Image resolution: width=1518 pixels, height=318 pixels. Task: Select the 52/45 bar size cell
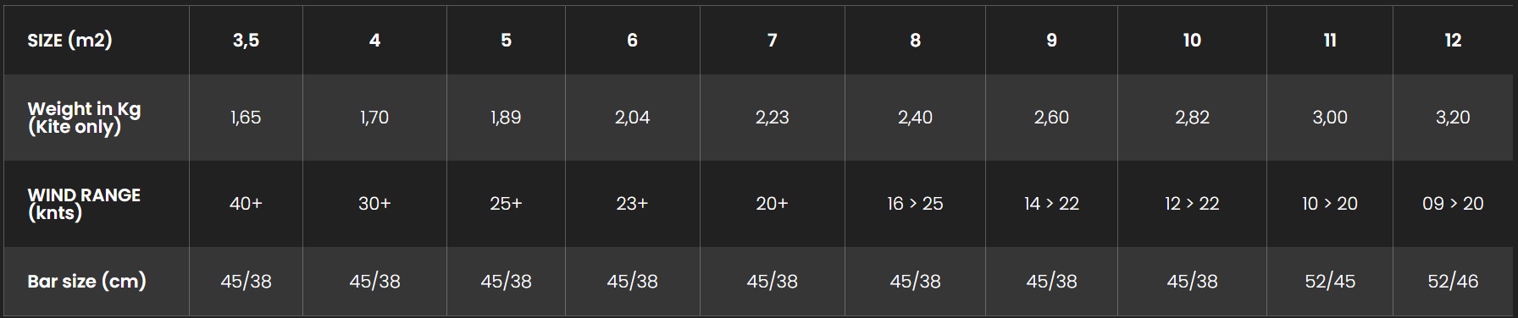[1330, 282]
